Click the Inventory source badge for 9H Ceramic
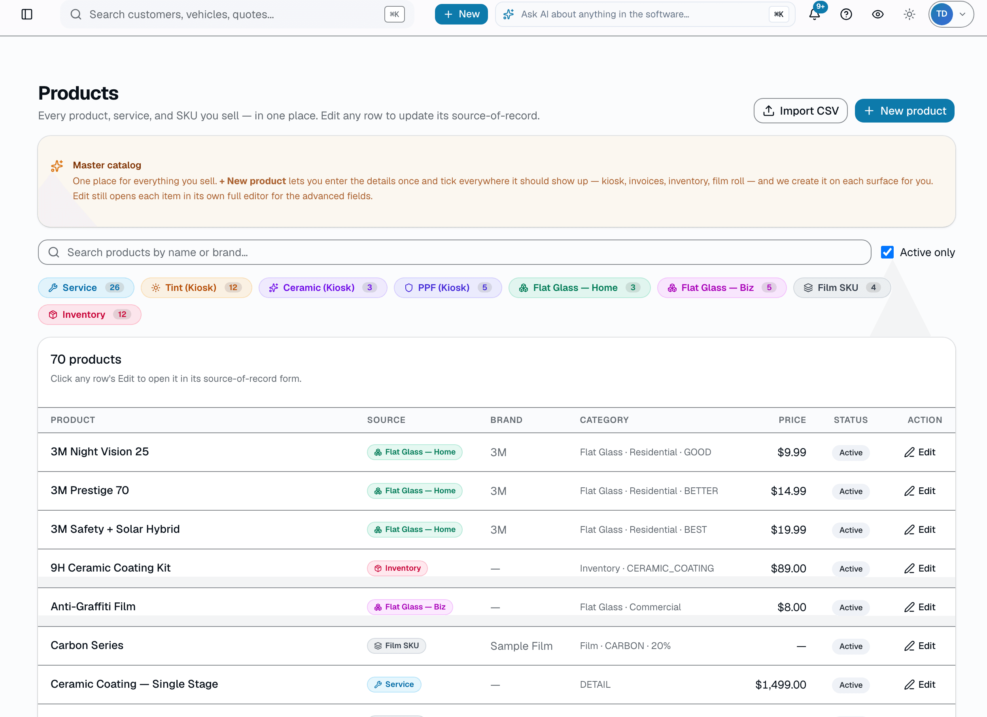987x717 pixels. 397,568
